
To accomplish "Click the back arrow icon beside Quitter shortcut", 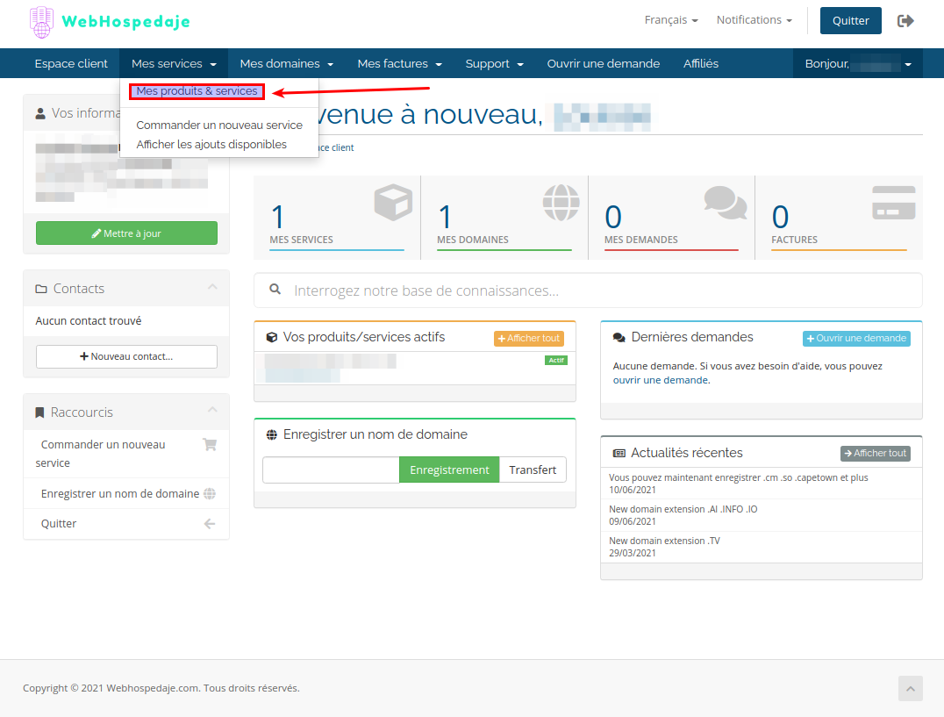I will [210, 524].
